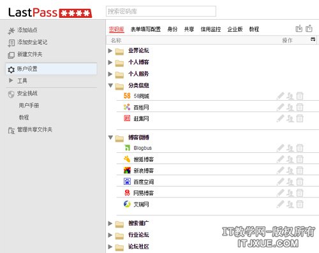
Task: Select the 百姓网 site entry
Action: [141, 108]
